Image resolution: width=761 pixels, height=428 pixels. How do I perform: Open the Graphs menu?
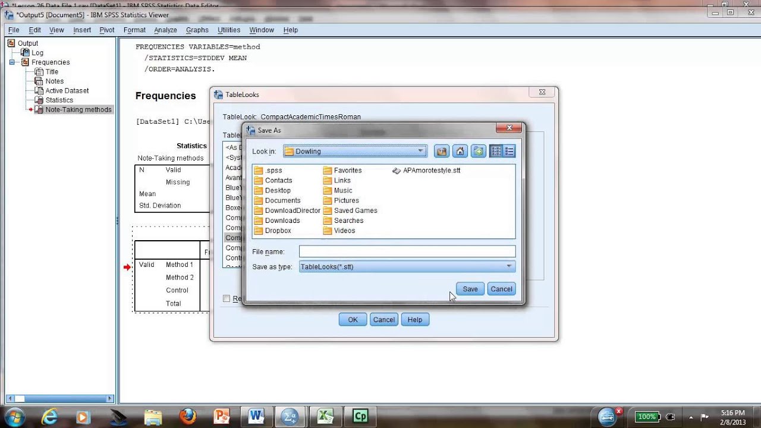(197, 30)
